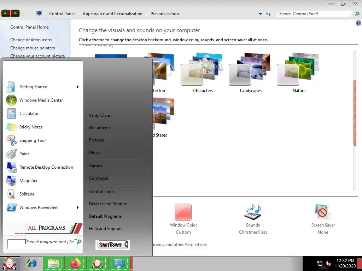This screenshot has width=362, height=271.
Task: Click the theme list scrollbar
Action: (x=355, y=113)
